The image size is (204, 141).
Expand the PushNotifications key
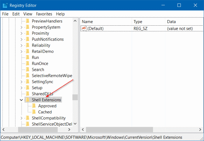pos(22,39)
